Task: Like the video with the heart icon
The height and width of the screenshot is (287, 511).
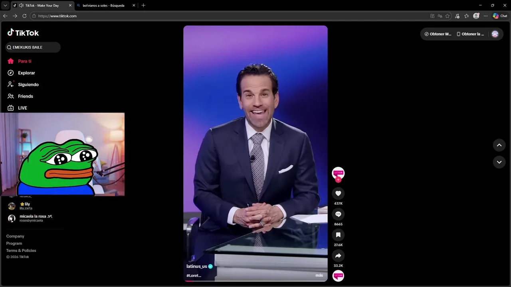Action: tap(338, 193)
